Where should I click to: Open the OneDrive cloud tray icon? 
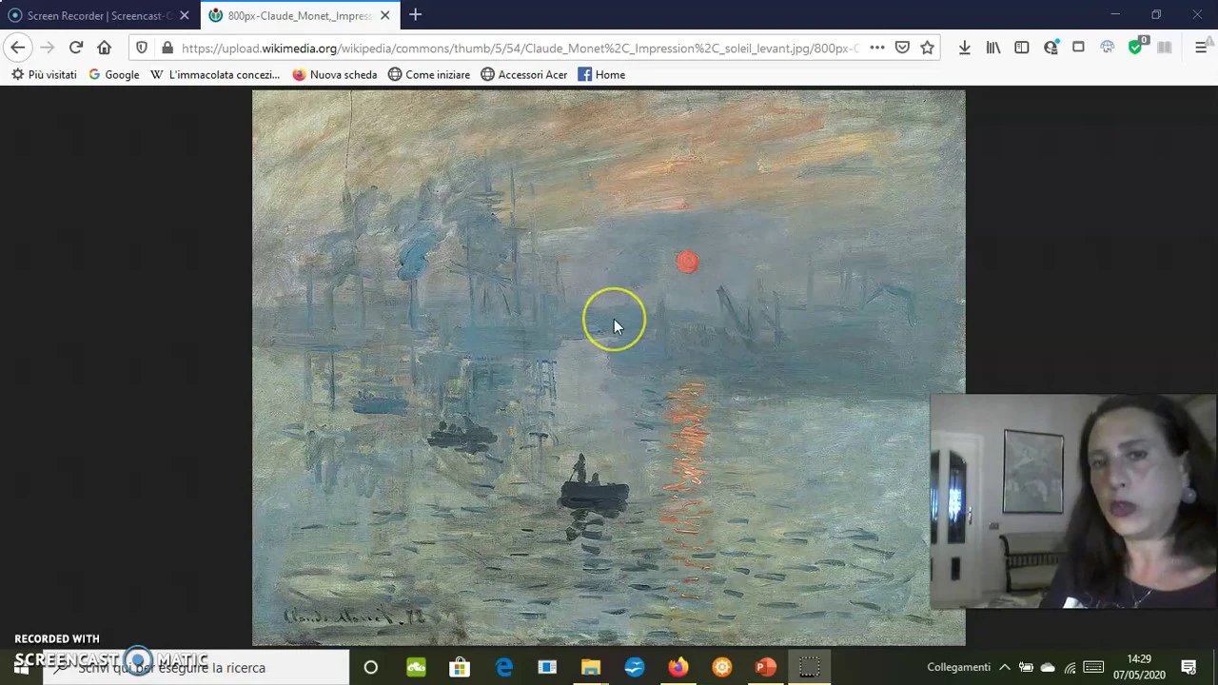(x=1048, y=667)
